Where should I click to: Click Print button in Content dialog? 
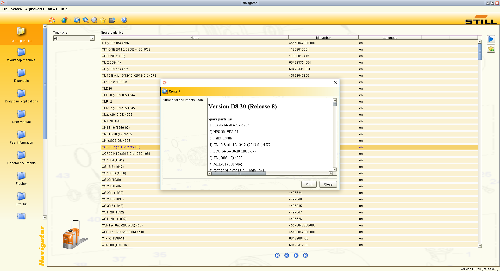click(x=309, y=184)
